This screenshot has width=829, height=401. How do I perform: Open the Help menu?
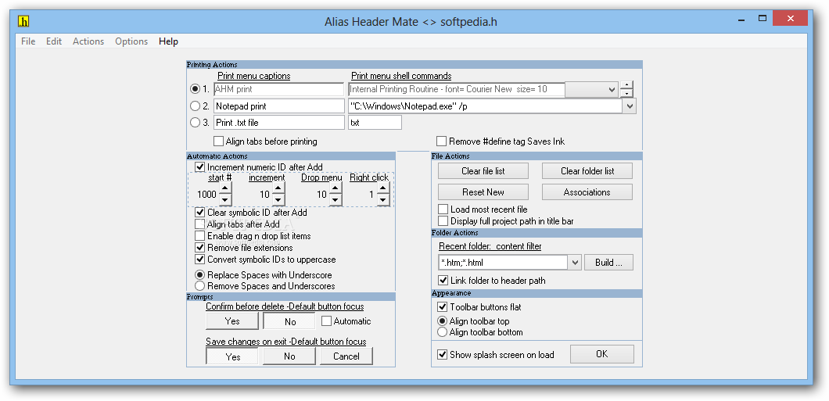click(x=168, y=41)
